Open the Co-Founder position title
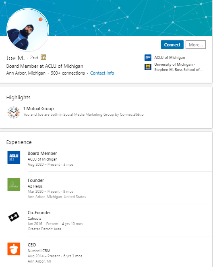Screen dimensions: 213x267 [39, 213]
